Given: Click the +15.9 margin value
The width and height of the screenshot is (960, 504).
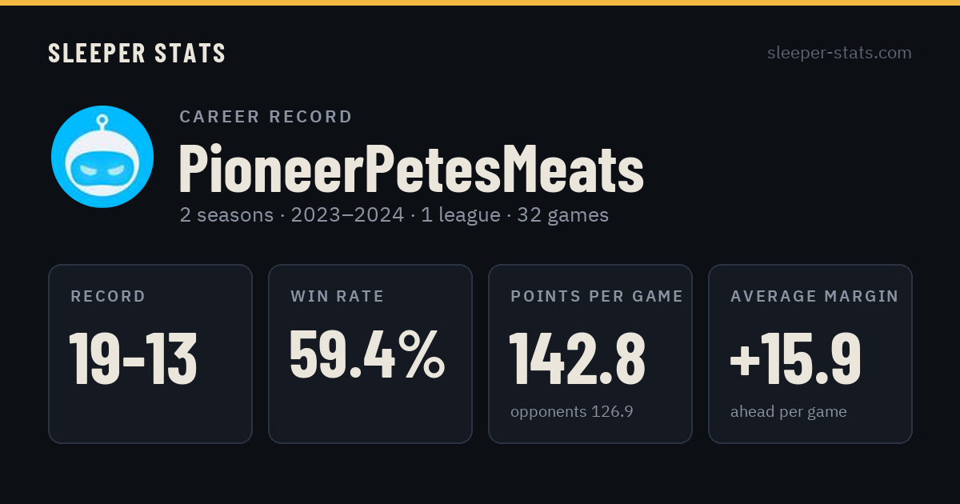Looking at the screenshot, I should [x=795, y=358].
